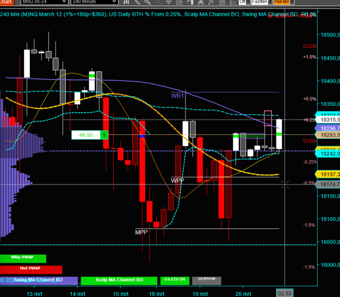The height and width of the screenshot is (297, 340).
Task: Select the WPP pivot level label
Action: point(177,181)
